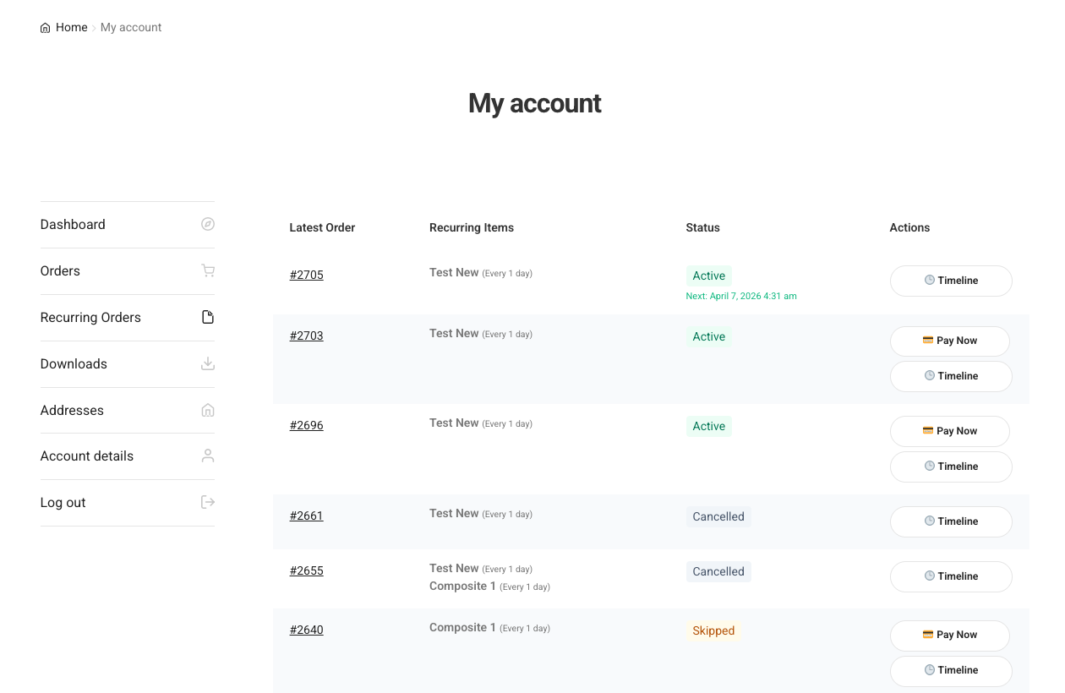Select Account details in the sidebar
Viewport: 1065px width, 693px height.
click(x=87, y=456)
